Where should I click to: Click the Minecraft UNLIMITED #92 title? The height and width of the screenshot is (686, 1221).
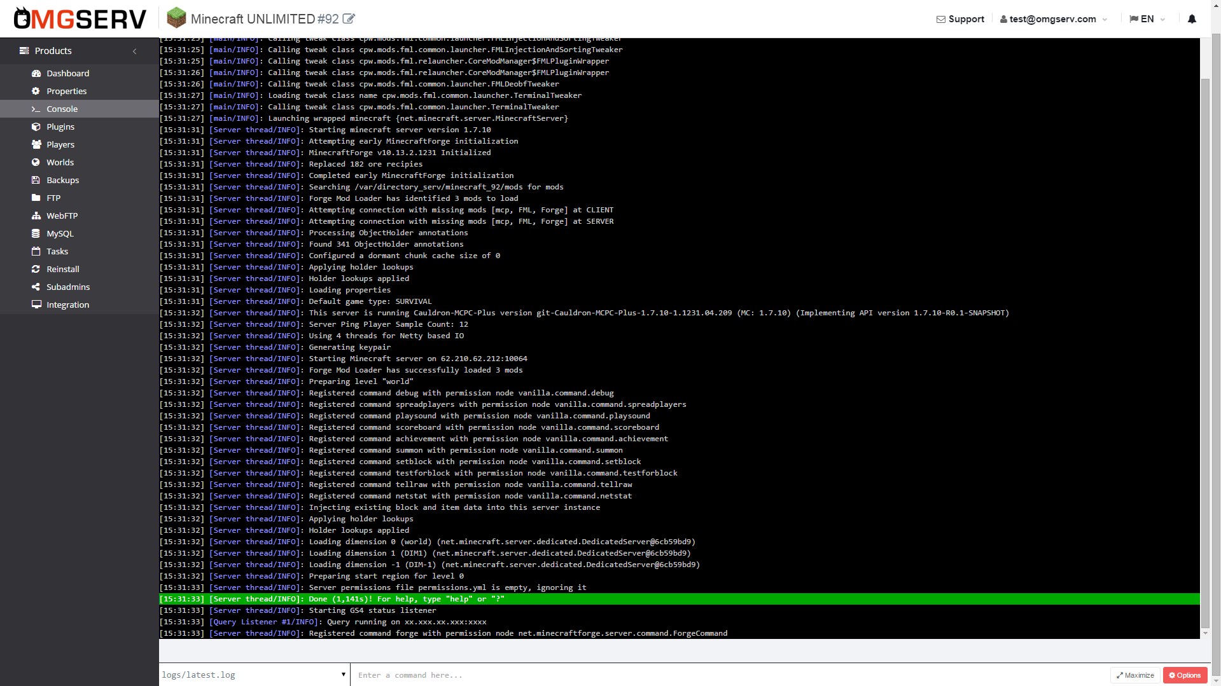265,19
